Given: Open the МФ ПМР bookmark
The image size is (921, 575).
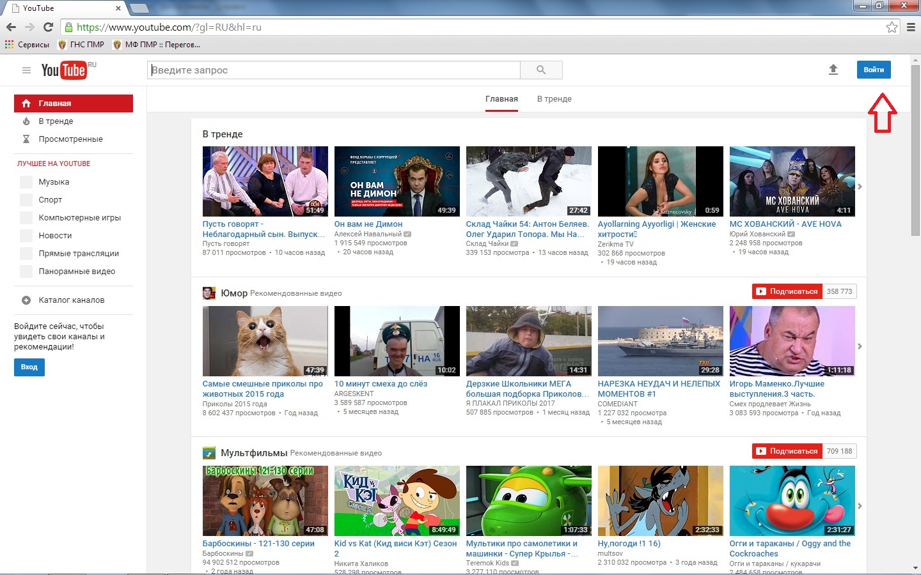Looking at the screenshot, I should (x=157, y=45).
